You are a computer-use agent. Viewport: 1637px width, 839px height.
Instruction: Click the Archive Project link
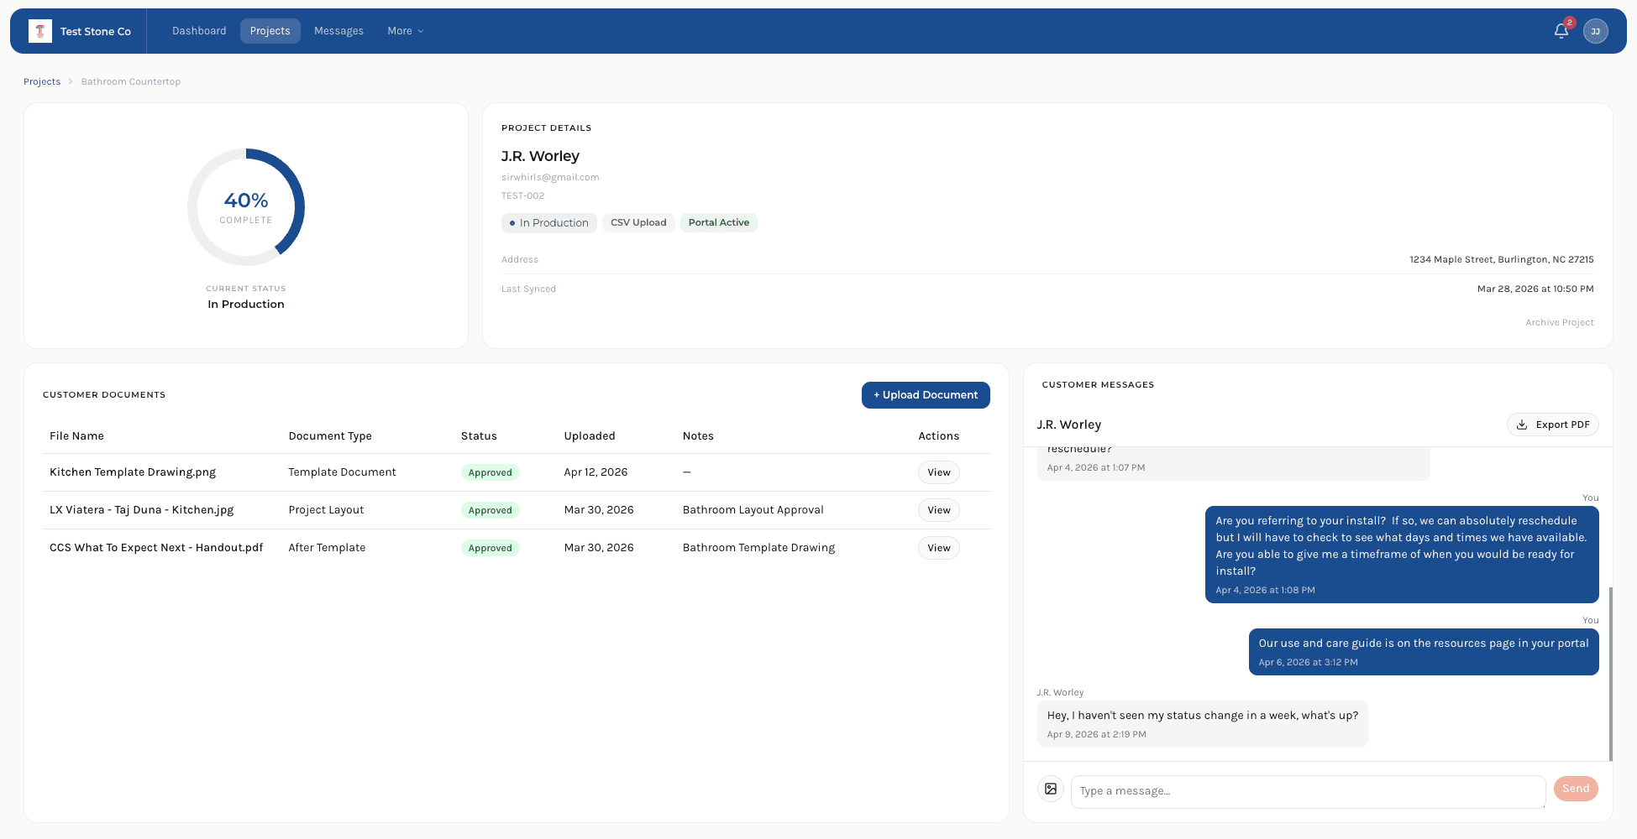1559,322
